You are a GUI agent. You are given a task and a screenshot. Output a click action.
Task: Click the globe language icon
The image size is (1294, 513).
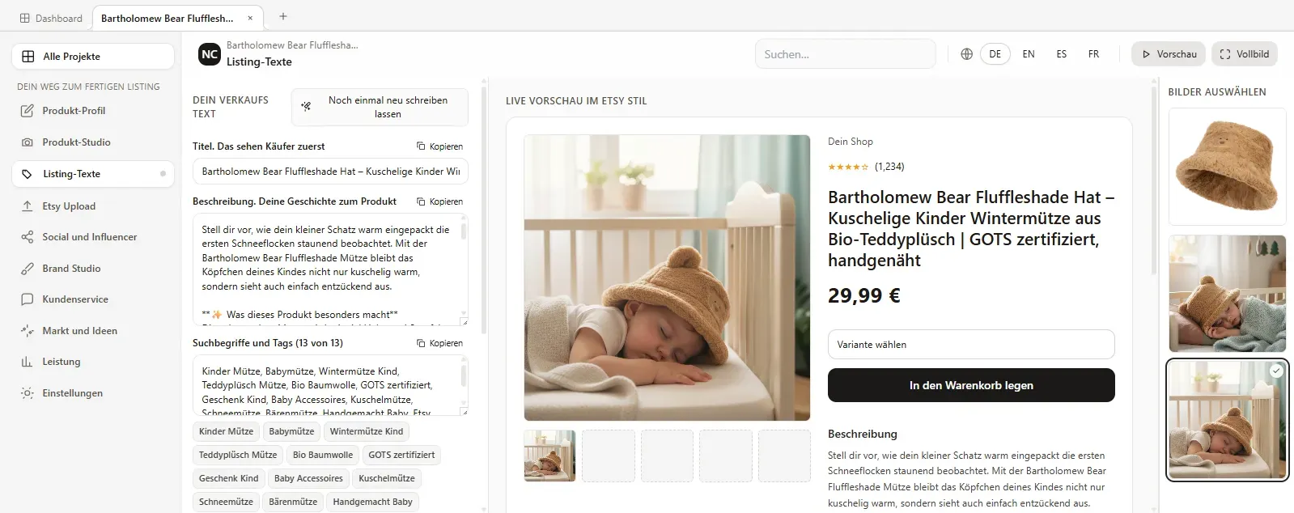[966, 54]
